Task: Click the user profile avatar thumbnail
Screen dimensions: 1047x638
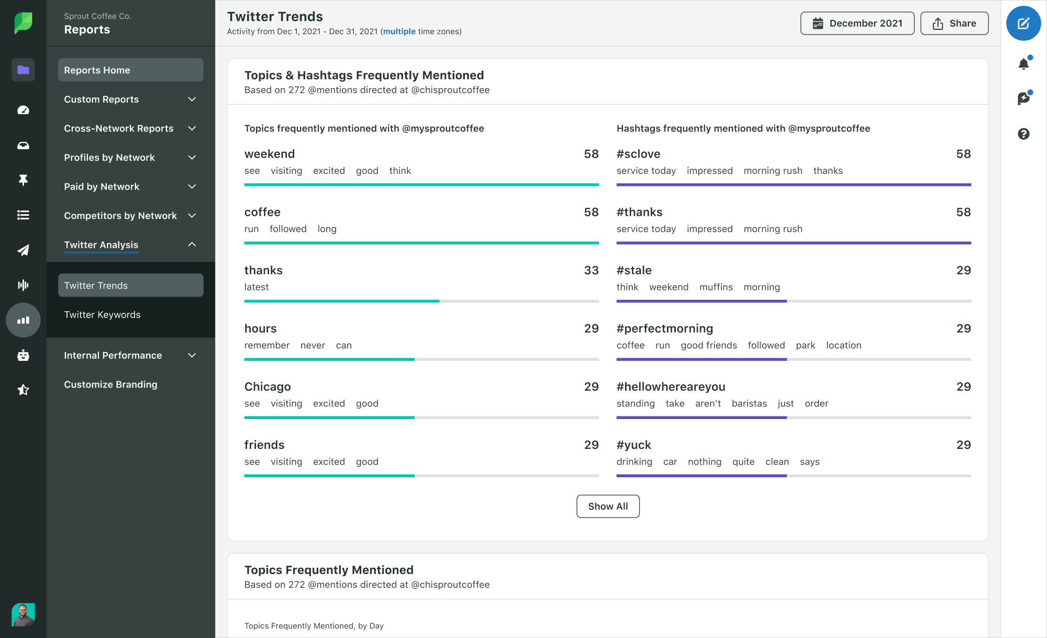Action: click(x=21, y=615)
